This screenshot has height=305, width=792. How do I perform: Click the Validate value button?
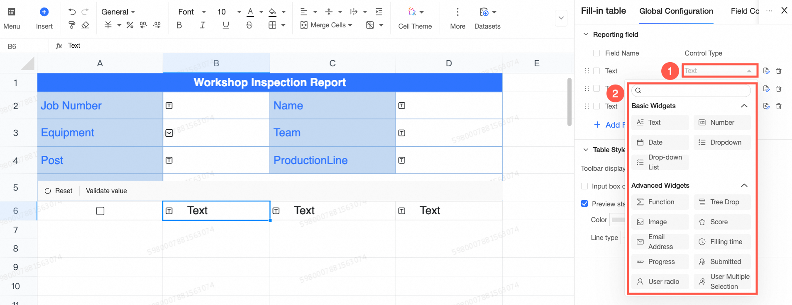(x=106, y=191)
